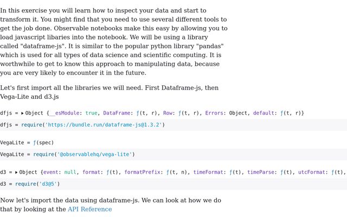Viewport: 347px width, 217px height.
Task: Click the formatPrefix property in d3 output
Action: (x=143, y=173)
